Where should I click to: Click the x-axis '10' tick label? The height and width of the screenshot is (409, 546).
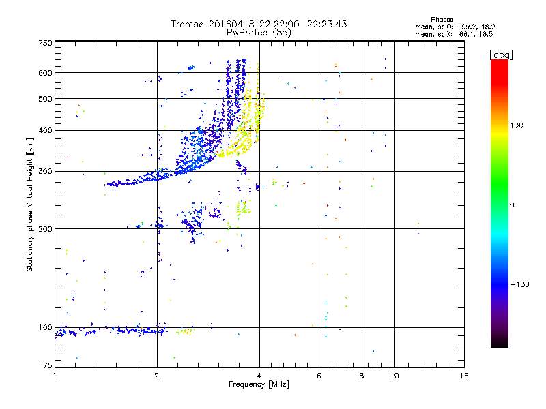tap(394, 376)
